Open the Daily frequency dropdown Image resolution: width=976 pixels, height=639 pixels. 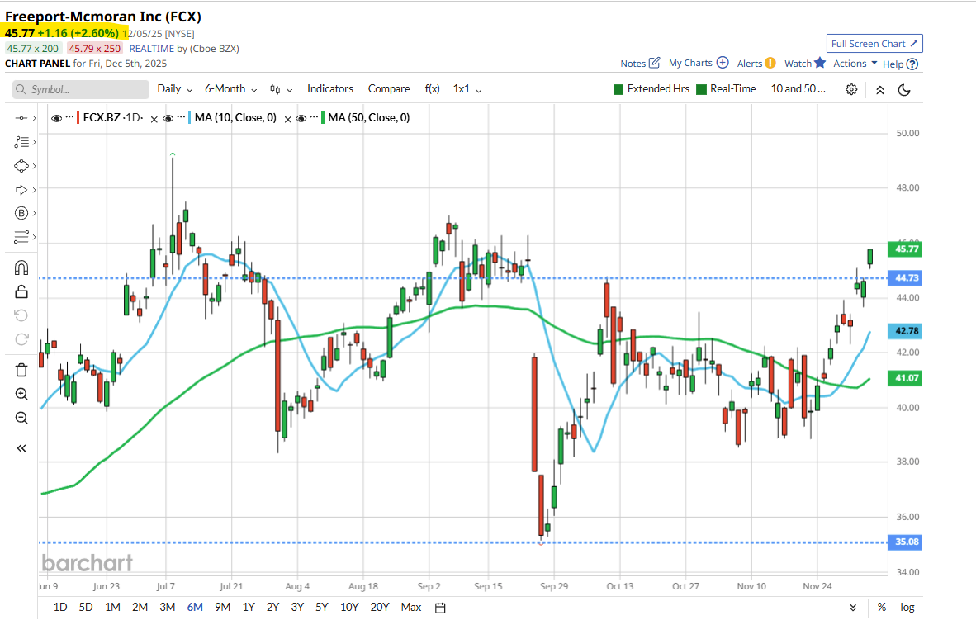point(174,89)
